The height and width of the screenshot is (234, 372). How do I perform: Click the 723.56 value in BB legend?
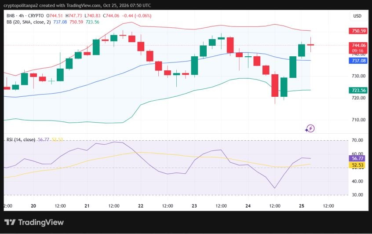coord(92,22)
